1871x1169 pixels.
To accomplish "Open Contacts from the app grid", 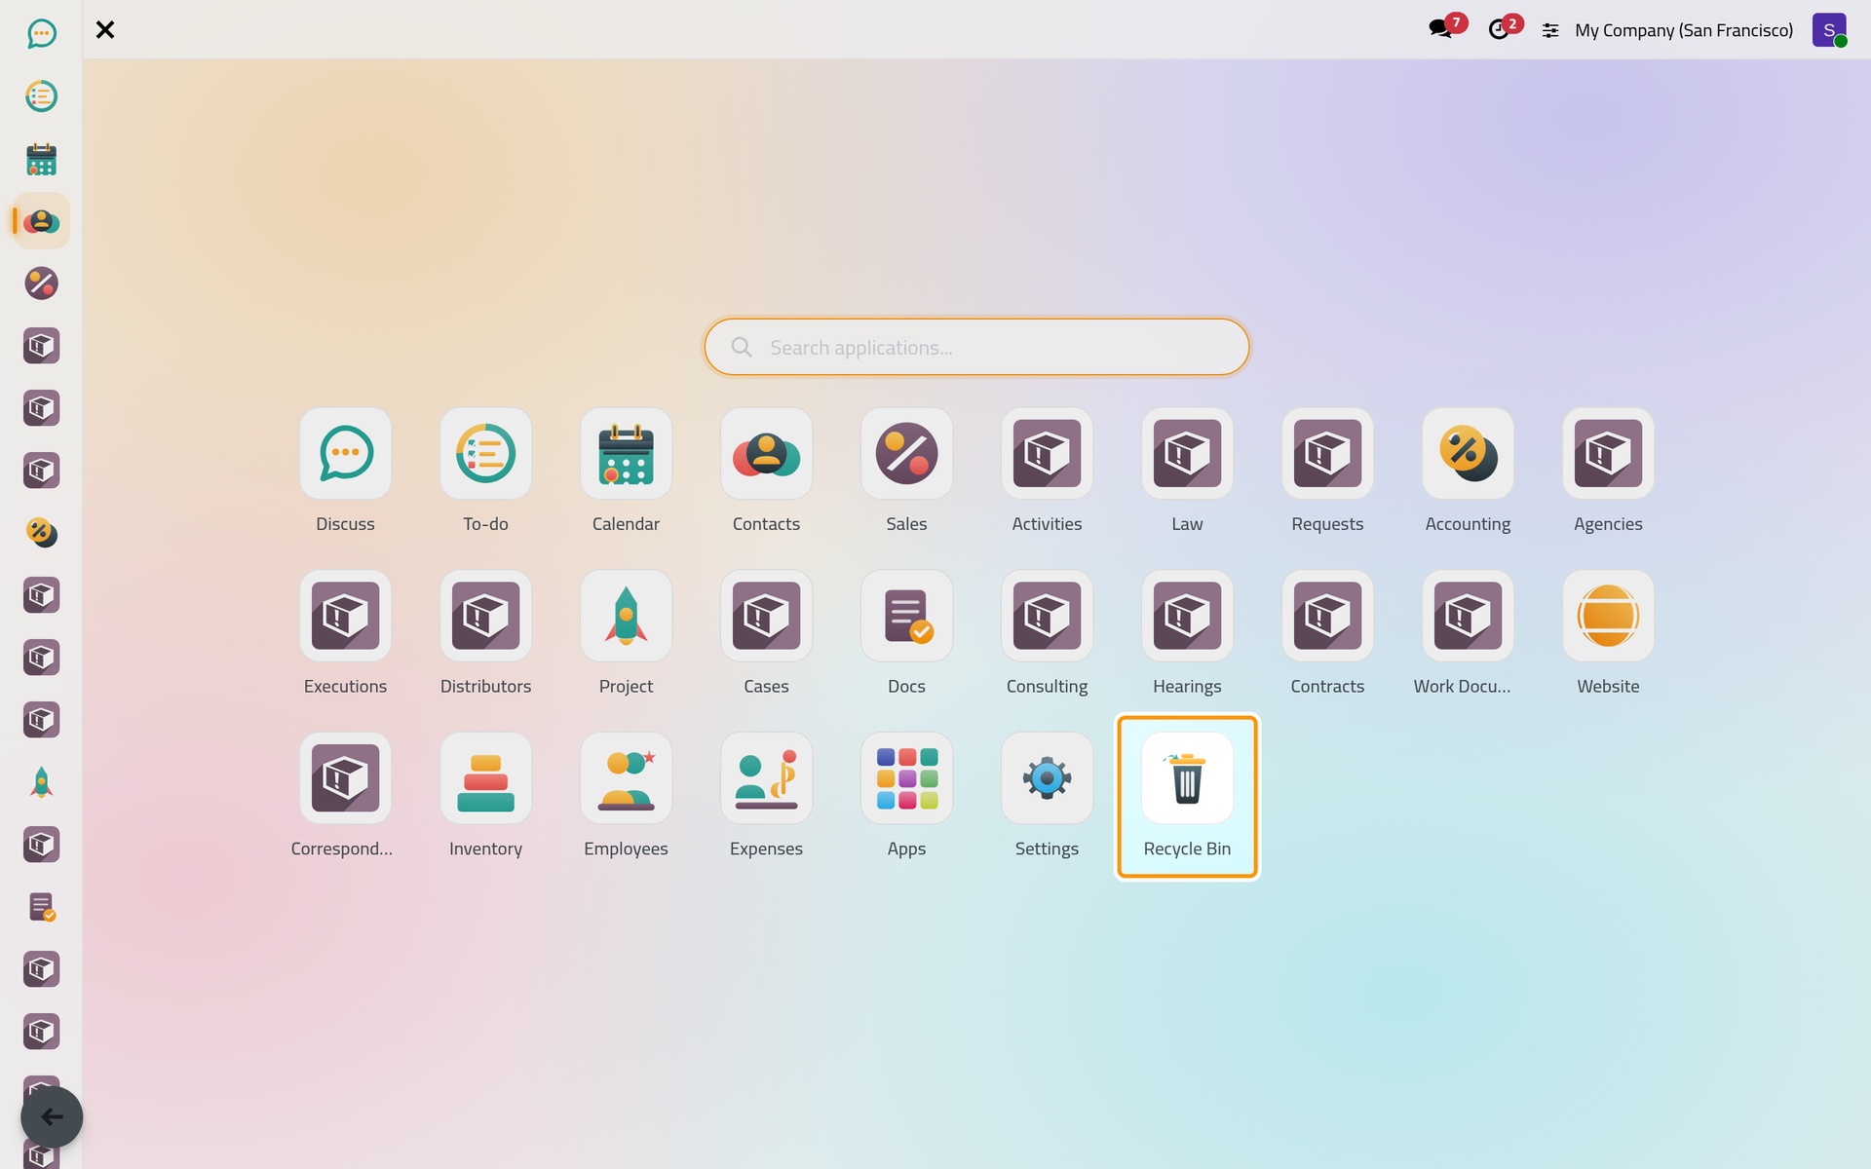I will 766,454.
